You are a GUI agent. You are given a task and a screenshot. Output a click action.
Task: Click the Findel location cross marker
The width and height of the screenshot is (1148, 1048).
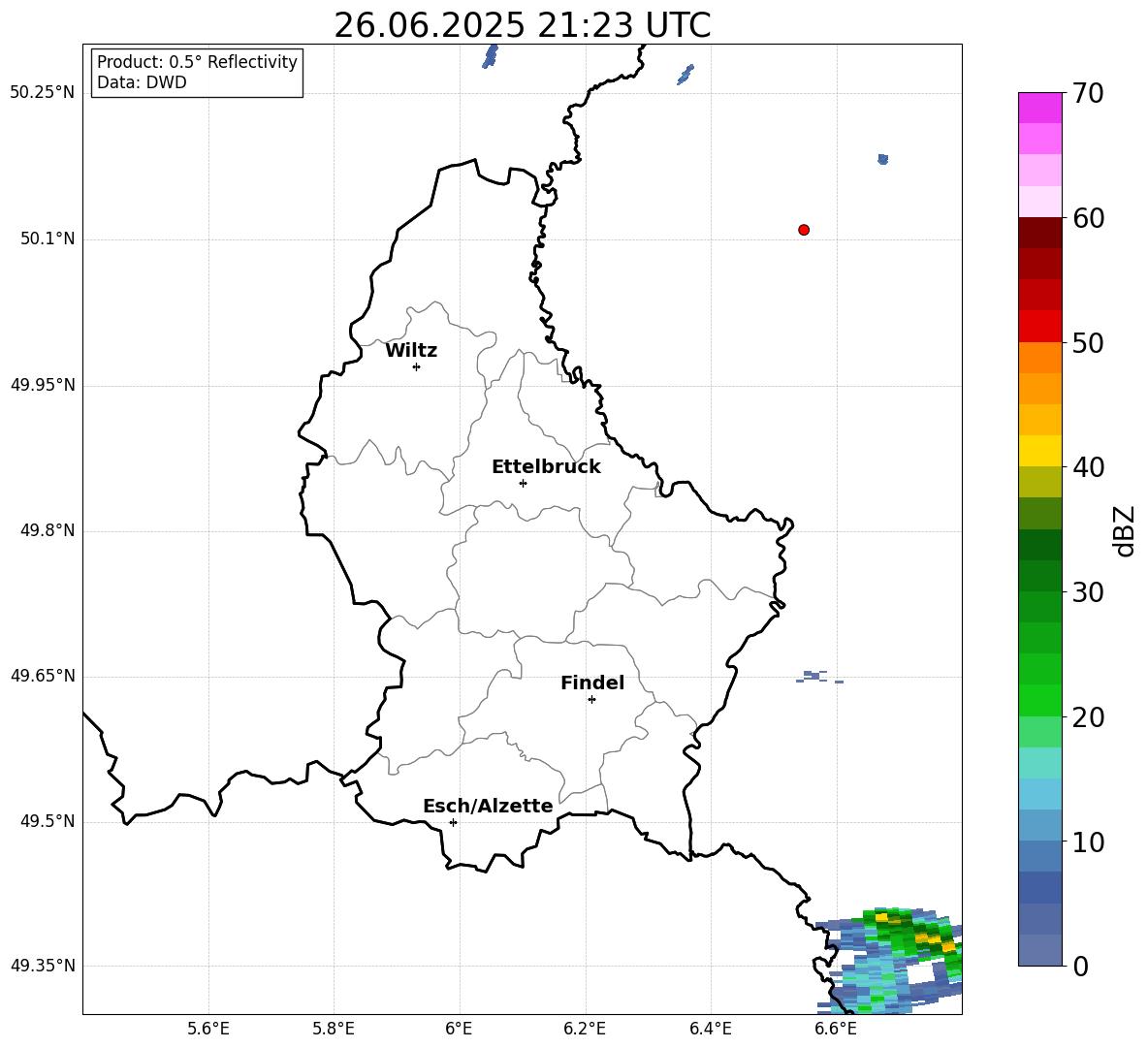(591, 700)
